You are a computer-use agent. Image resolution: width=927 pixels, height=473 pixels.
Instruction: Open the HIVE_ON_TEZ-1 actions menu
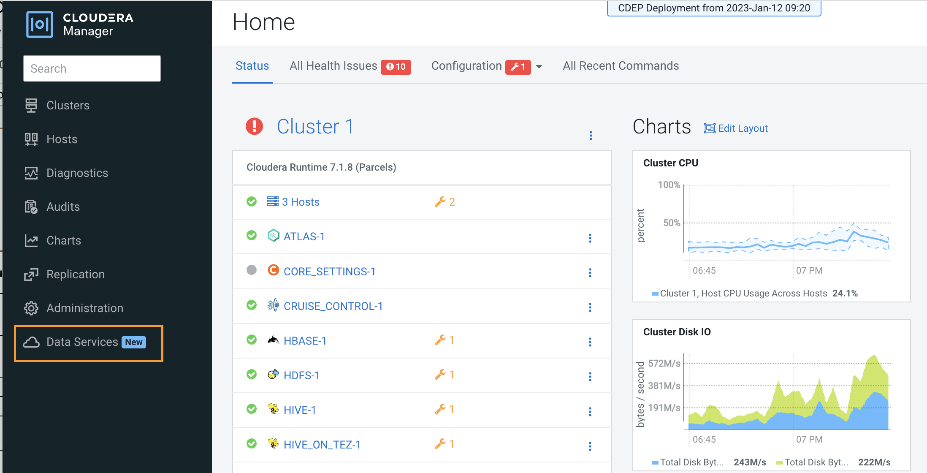pyautogui.click(x=590, y=446)
